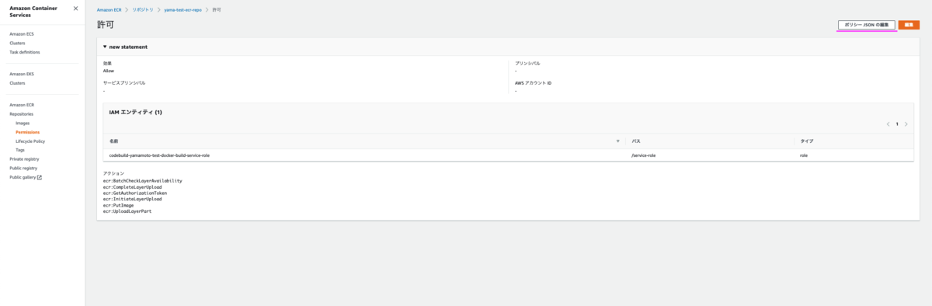Select Images in sidebar

pyautogui.click(x=23, y=123)
